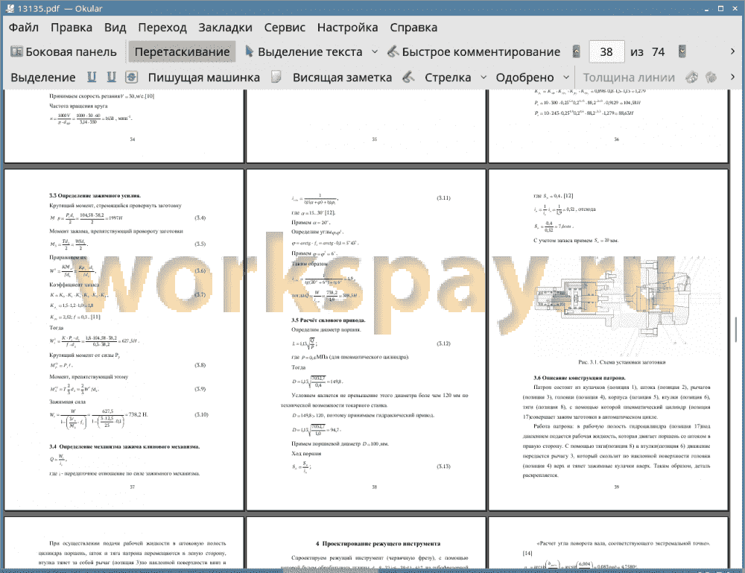Viewport: 745px width, 573px height.
Task: Activate the Перетаскивание browse mode
Action: click(x=182, y=52)
